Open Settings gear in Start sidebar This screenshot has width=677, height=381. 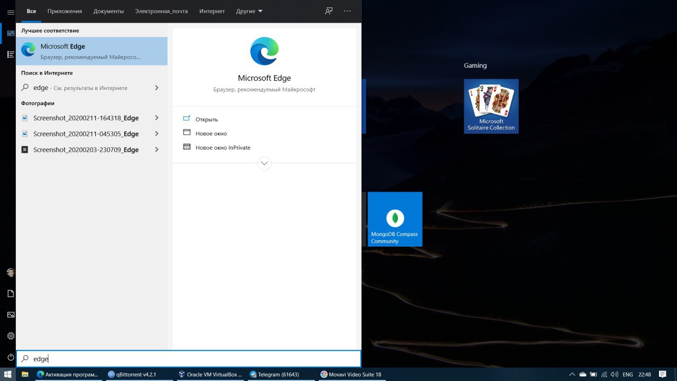click(x=11, y=336)
